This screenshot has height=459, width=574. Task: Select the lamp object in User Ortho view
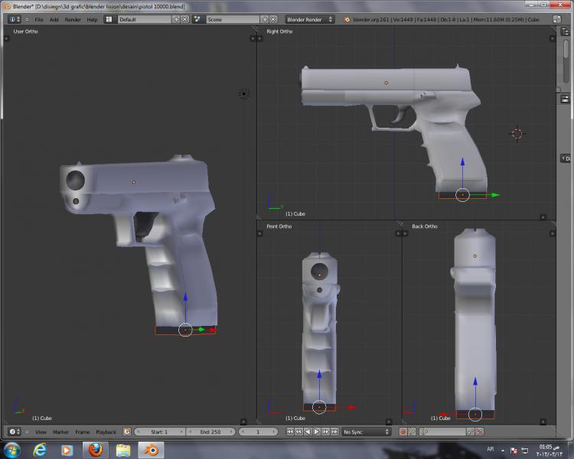(244, 93)
